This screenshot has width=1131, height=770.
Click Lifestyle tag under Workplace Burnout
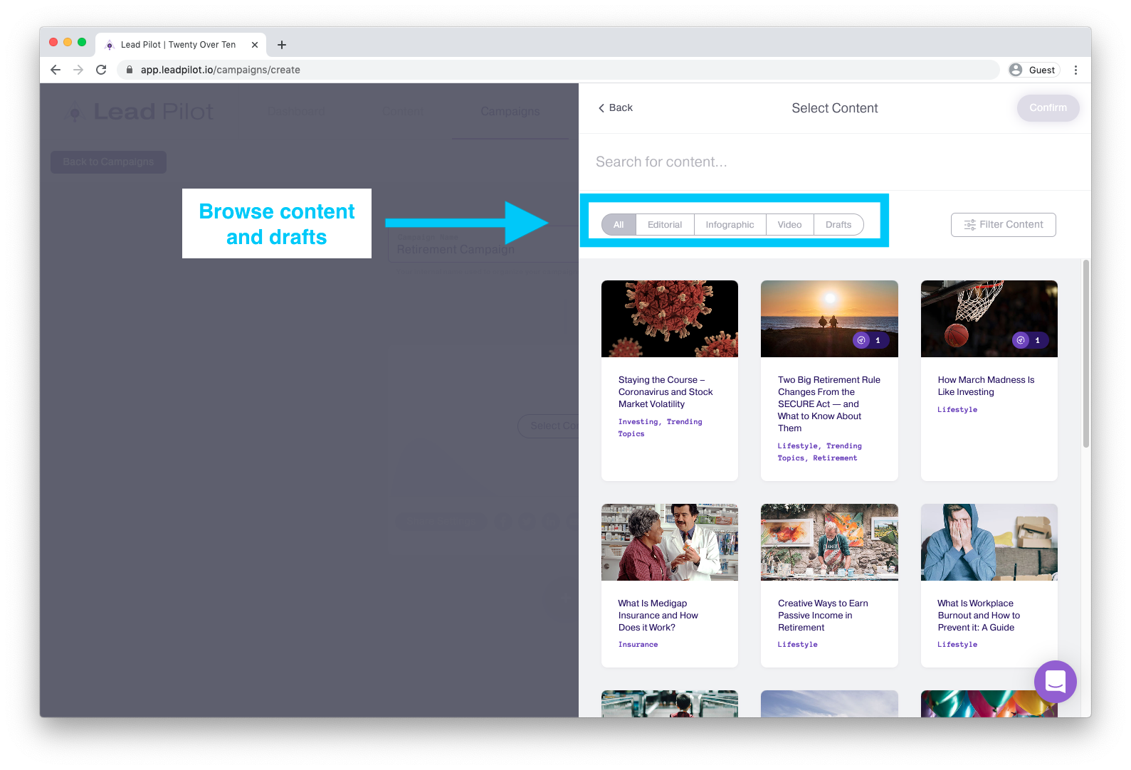pos(957,645)
